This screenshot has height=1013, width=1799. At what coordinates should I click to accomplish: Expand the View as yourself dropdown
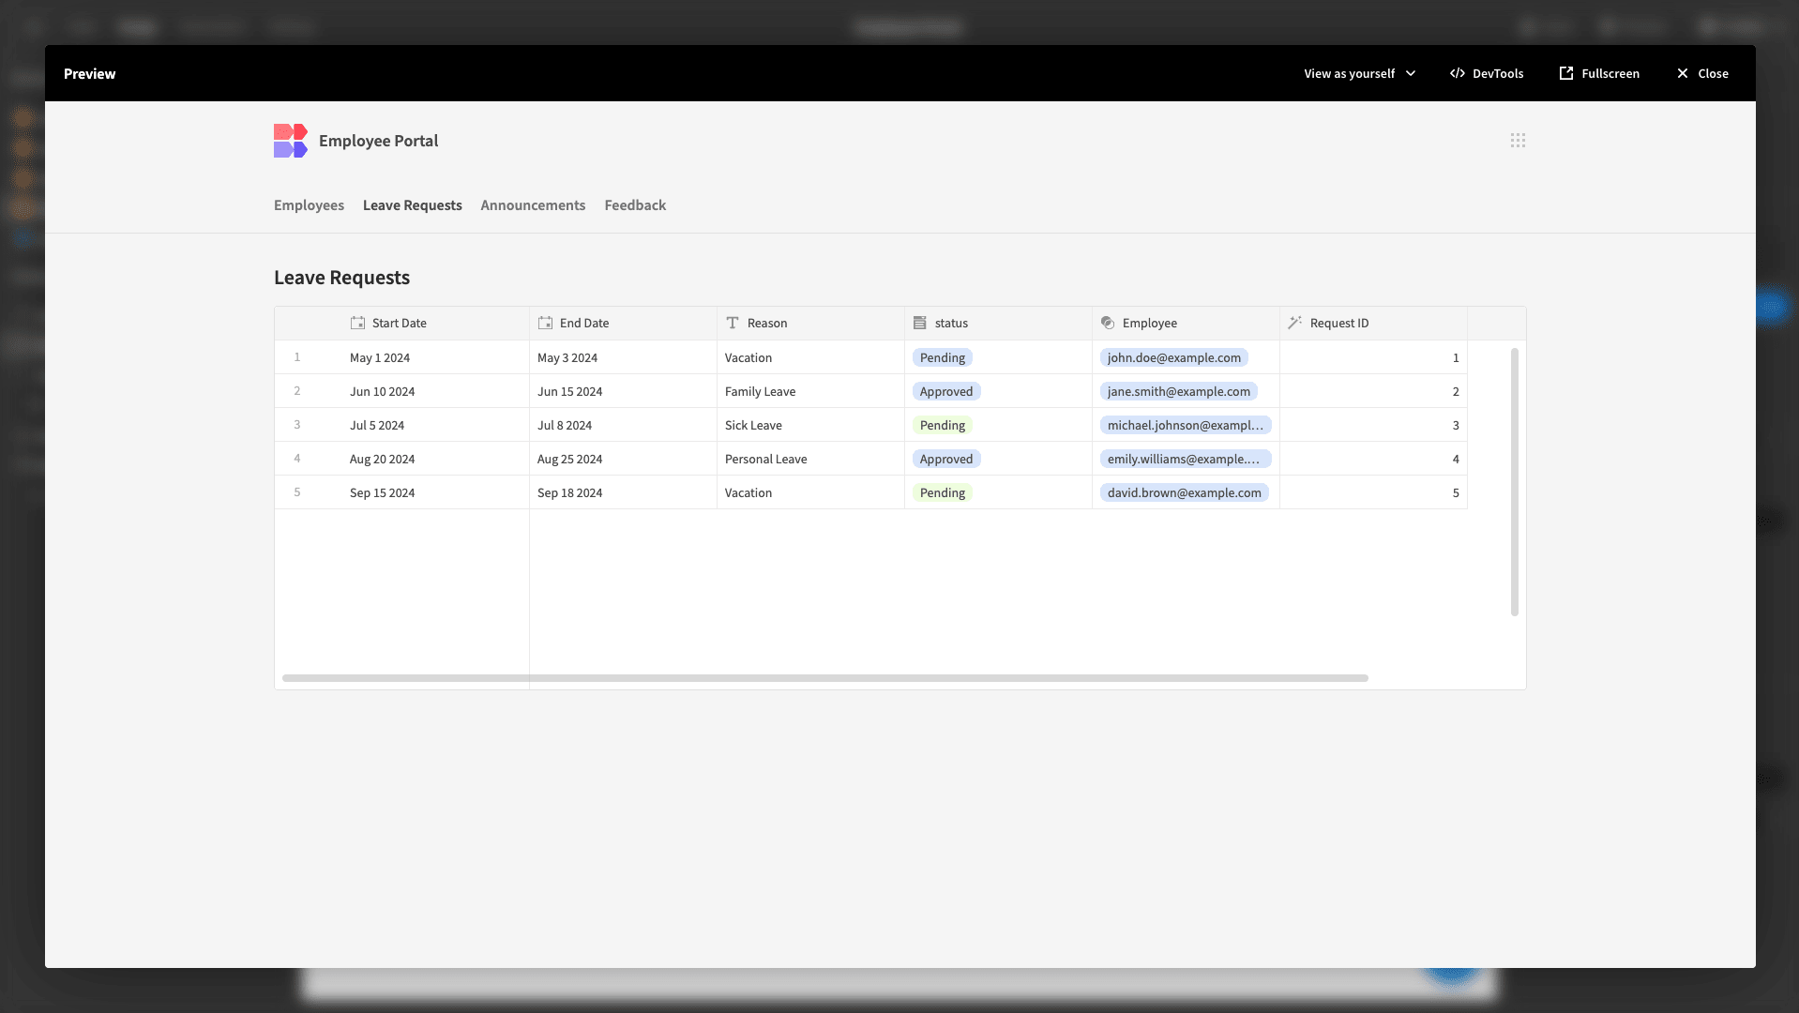coord(1360,73)
